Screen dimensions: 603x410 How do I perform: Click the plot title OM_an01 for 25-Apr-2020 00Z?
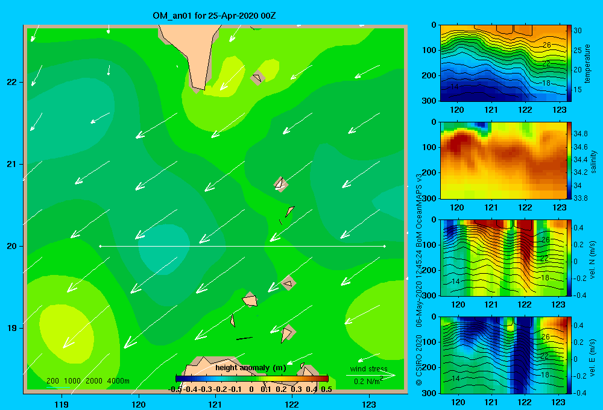pos(214,16)
